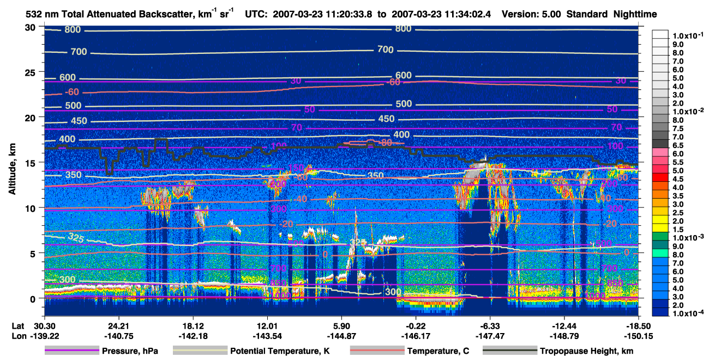The image size is (709, 363).
Task: Click latitude value 24.21
Action: (x=118, y=325)
